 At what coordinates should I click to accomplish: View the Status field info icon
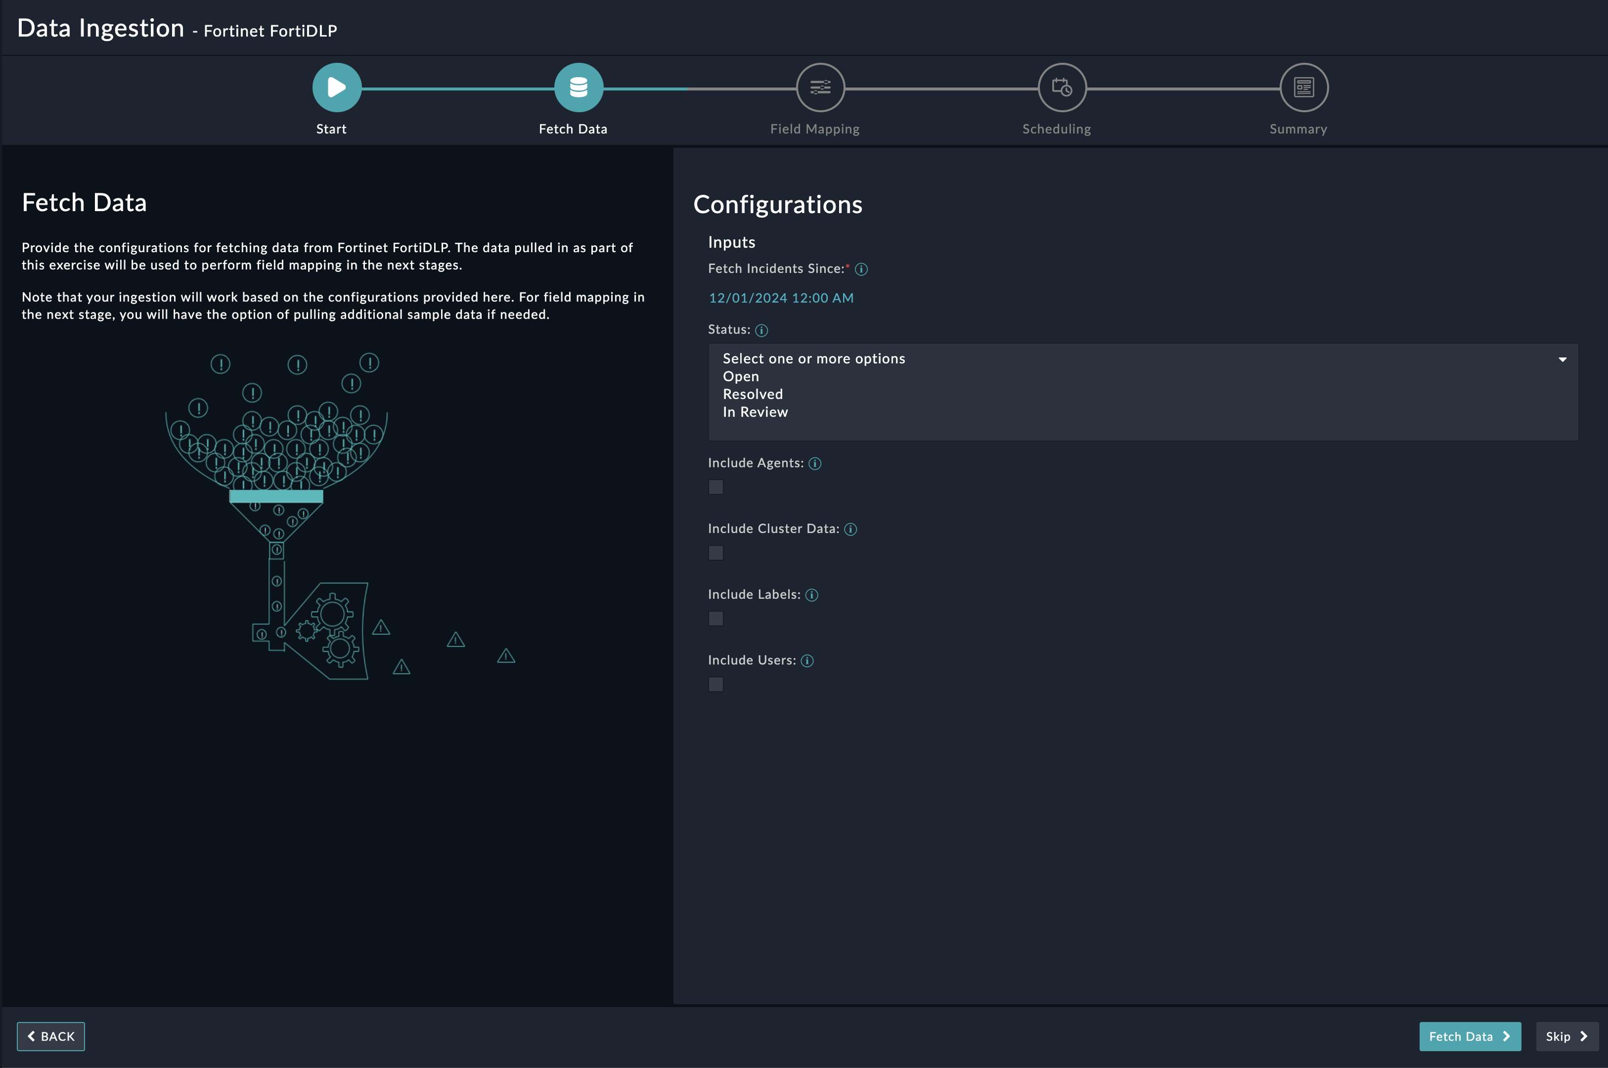pos(761,330)
